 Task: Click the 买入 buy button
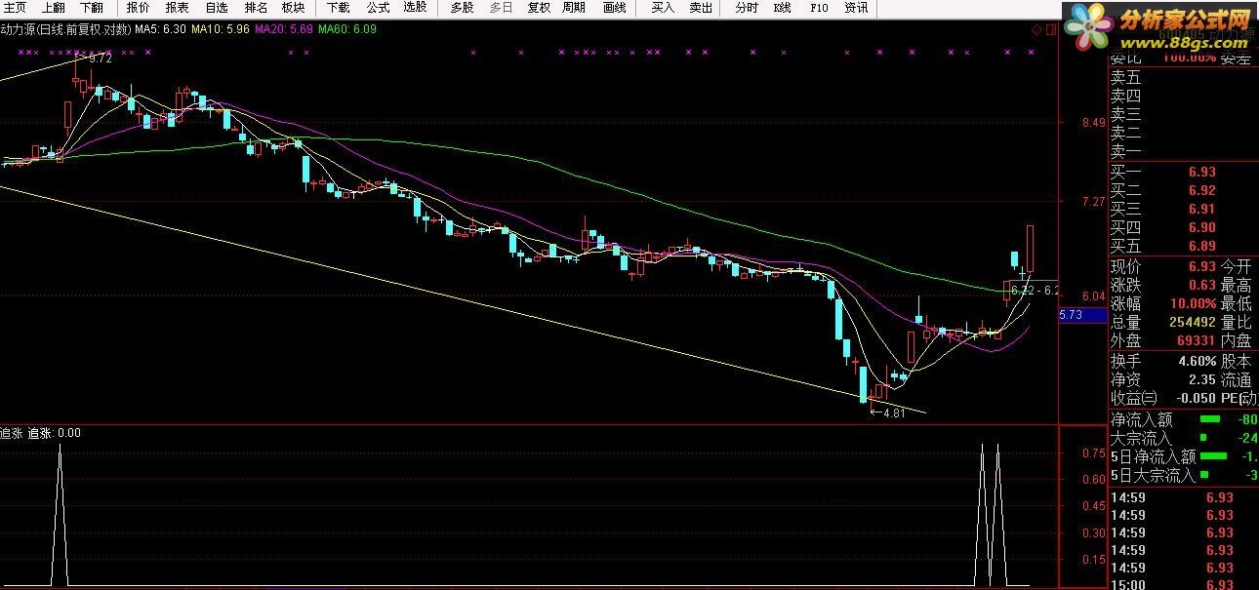pyautogui.click(x=663, y=8)
